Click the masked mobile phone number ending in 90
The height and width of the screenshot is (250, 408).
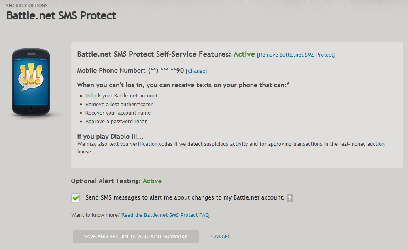[166, 70]
